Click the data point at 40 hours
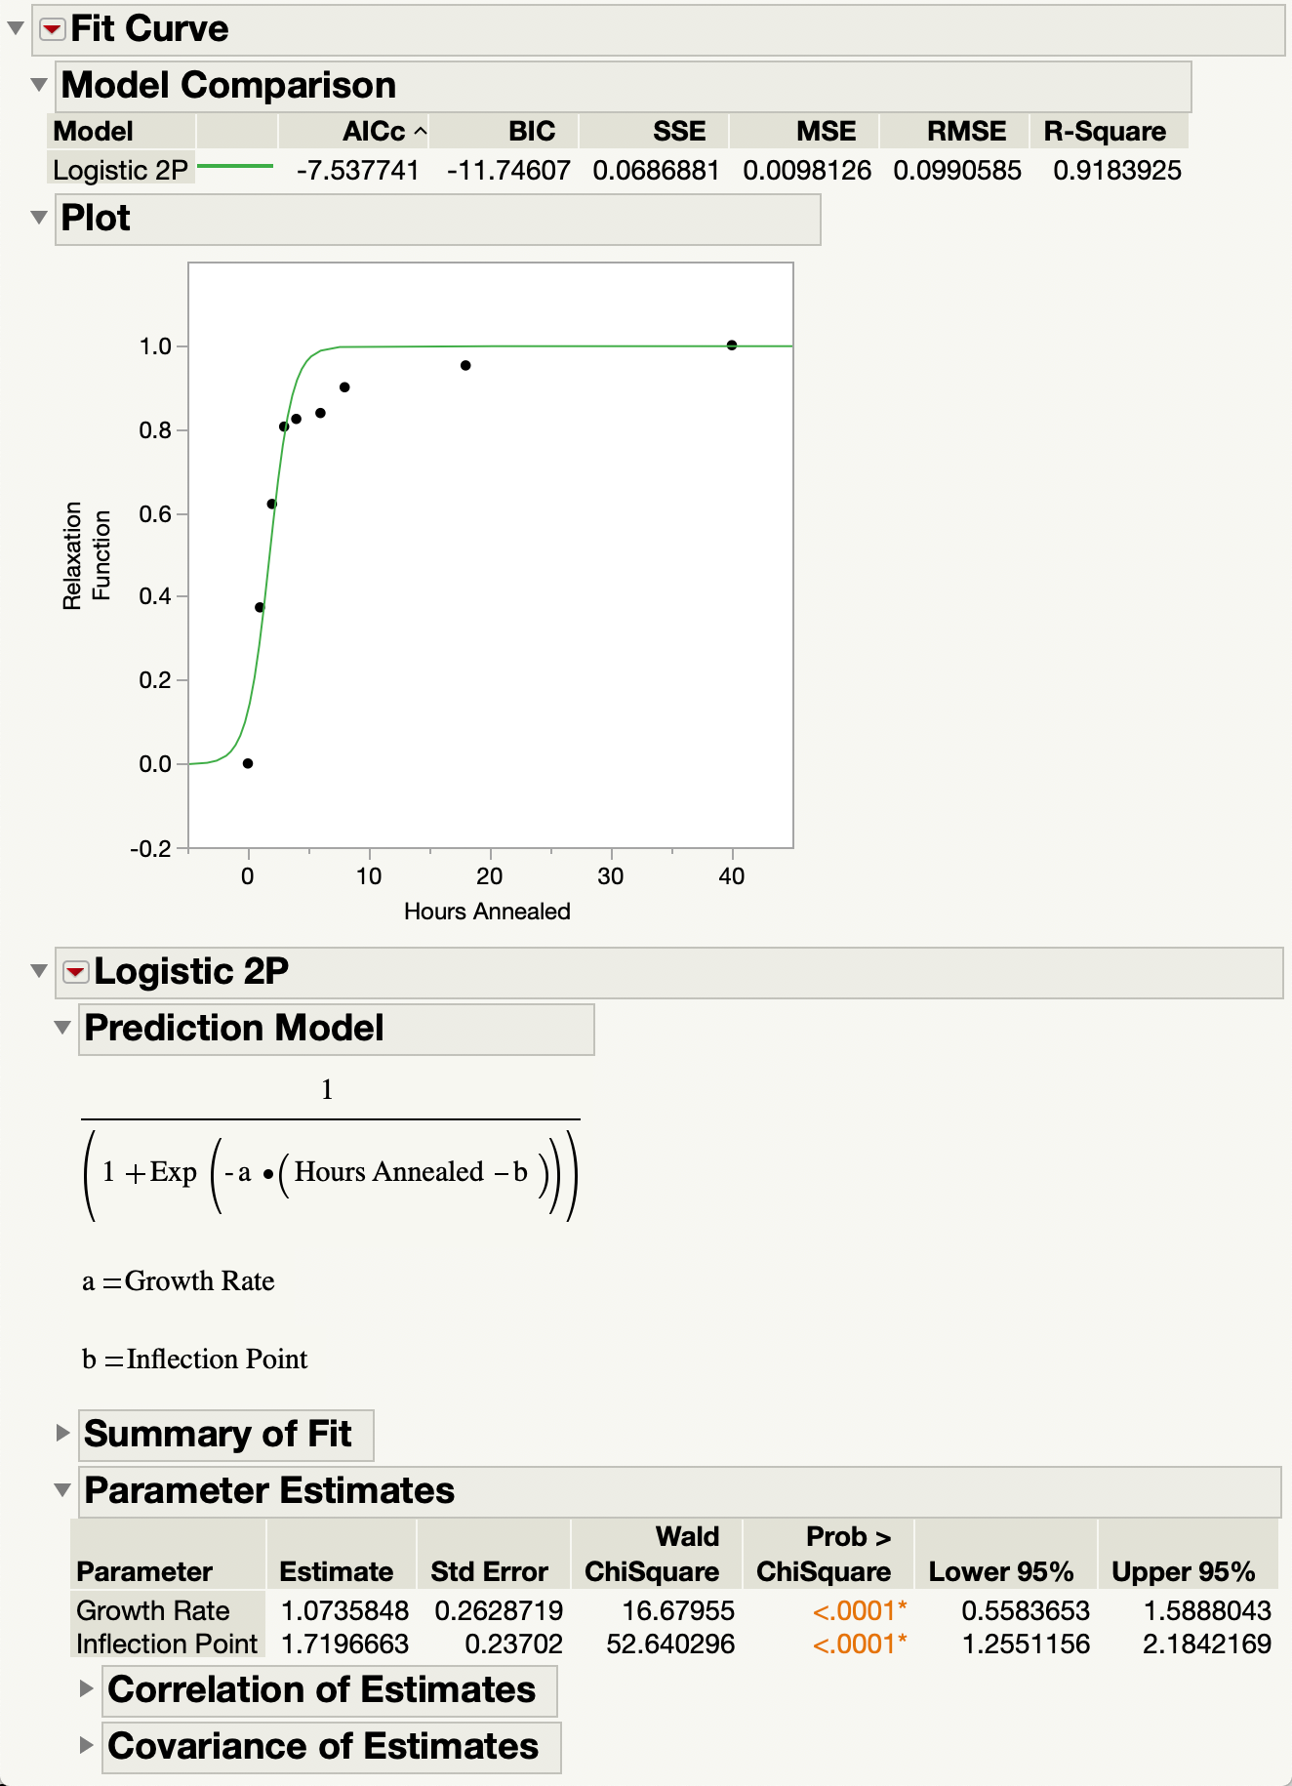The image size is (1292, 1786). pyautogui.click(x=732, y=345)
